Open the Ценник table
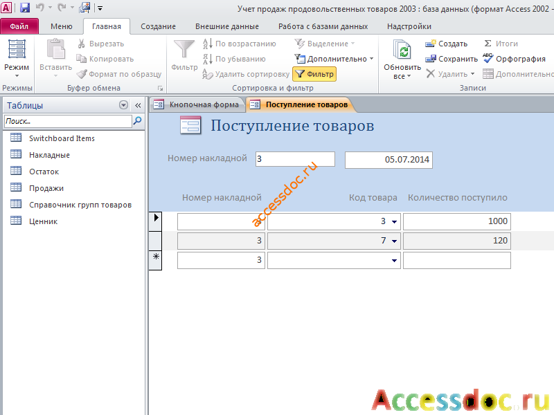This screenshot has height=415, width=554. click(x=43, y=221)
